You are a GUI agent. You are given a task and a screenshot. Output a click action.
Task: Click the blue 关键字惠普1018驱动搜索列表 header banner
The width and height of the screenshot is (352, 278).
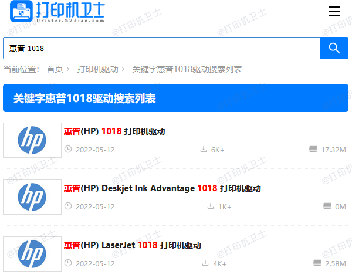click(175, 98)
